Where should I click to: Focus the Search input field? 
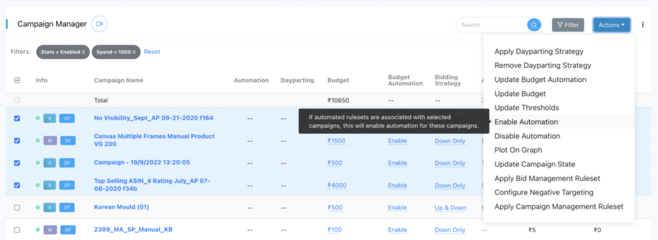coord(493,25)
